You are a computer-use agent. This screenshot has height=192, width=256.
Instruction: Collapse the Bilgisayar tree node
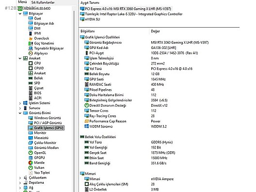pos(20,14)
